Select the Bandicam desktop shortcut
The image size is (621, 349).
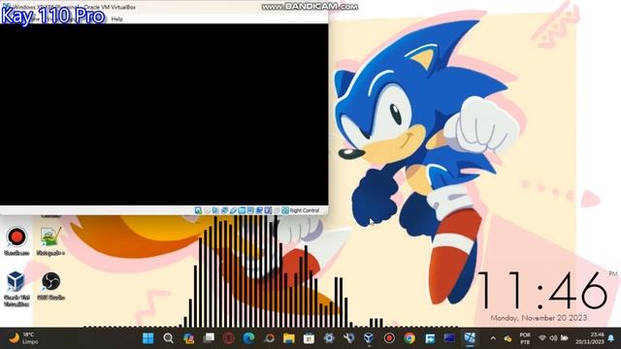(x=16, y=241)
